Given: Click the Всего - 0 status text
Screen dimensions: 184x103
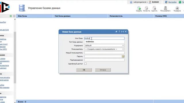Looking at the screenshot, I should point(22,102).
